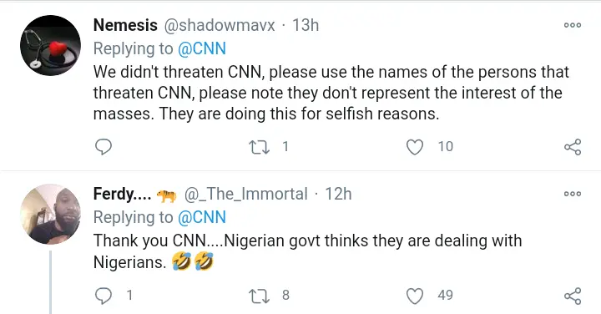The height and width of the screenshot is (314, 601).
Task: Visit the @shadowmavx handle
Action: [220, 25]
